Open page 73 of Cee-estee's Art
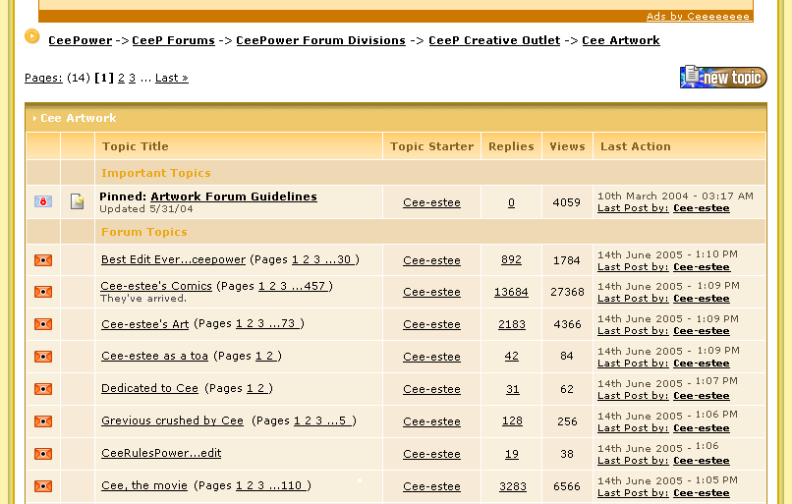The width and height of the screenshot is (792, 504). point(288,323)
